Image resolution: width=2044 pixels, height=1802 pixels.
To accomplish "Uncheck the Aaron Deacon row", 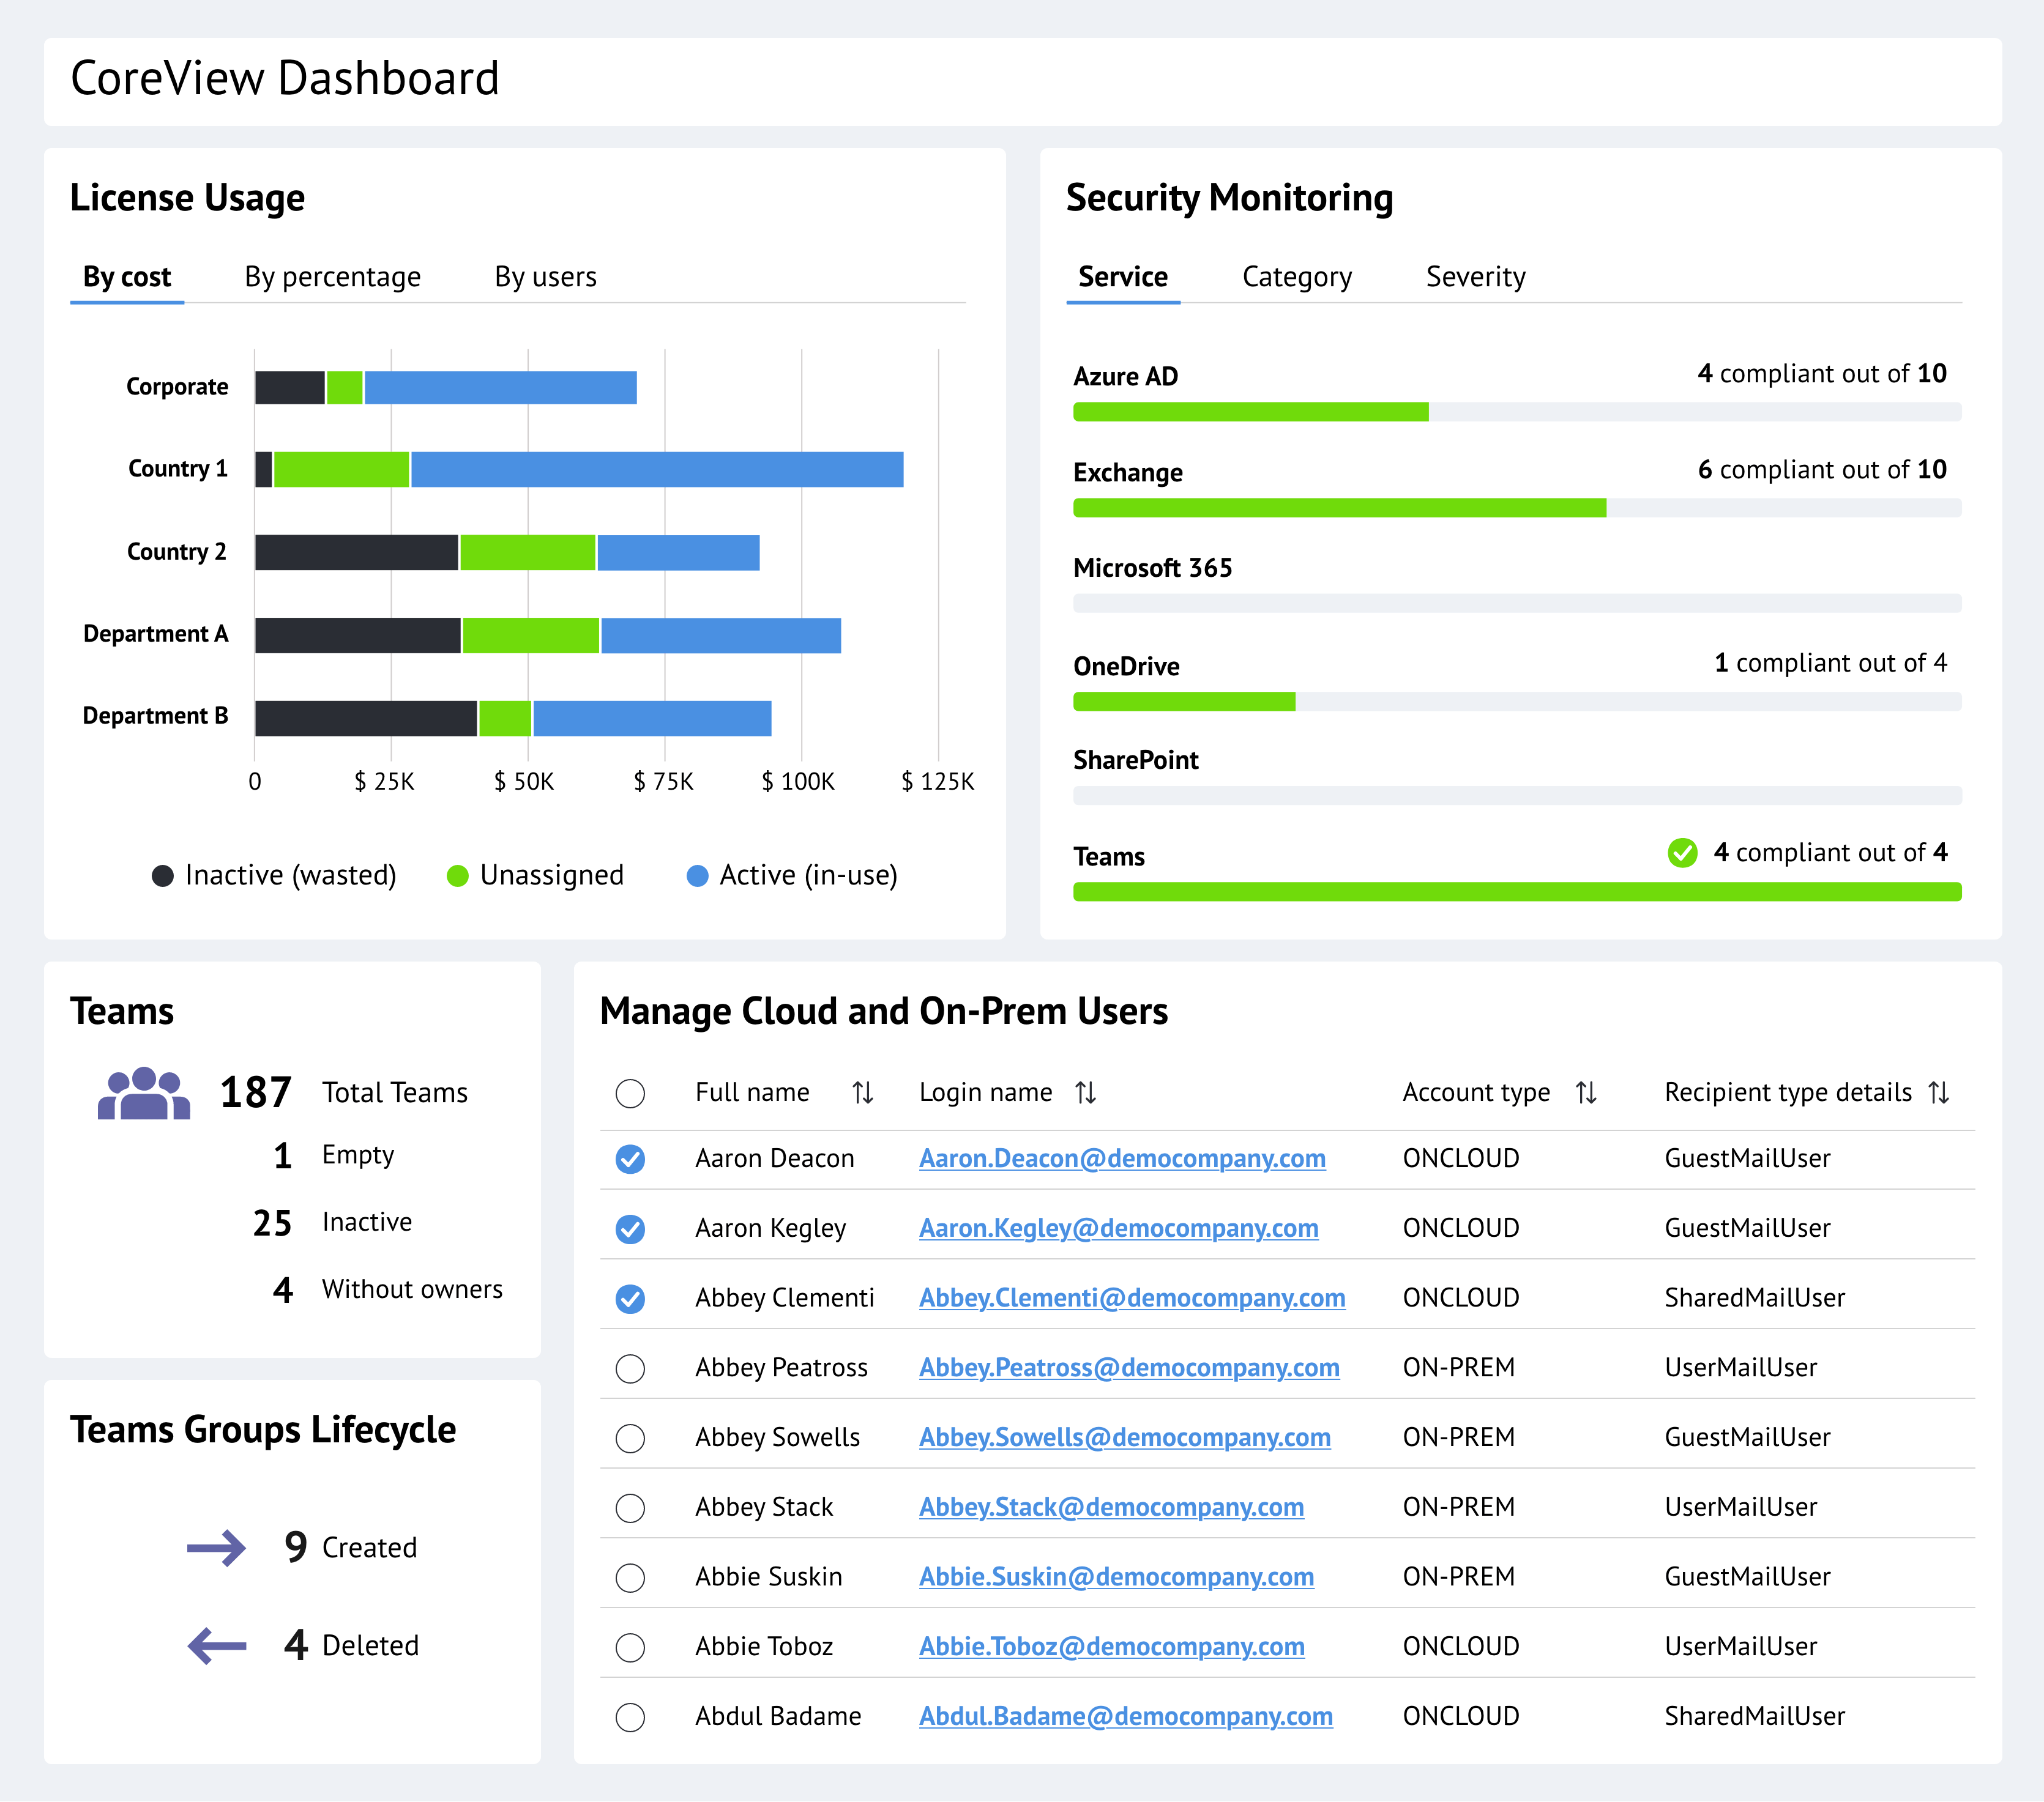I will (630, 1159).
